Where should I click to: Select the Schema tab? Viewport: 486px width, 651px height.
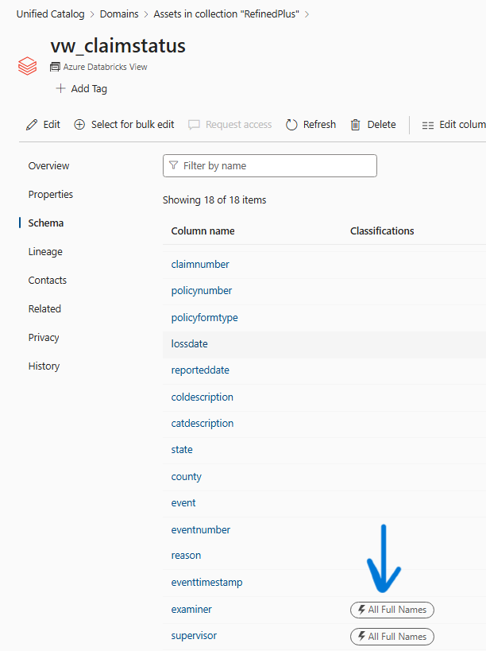[x=45, y=223]
